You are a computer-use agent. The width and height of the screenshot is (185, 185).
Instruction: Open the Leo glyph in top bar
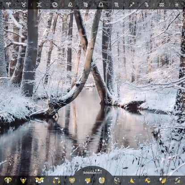(70, 5)
